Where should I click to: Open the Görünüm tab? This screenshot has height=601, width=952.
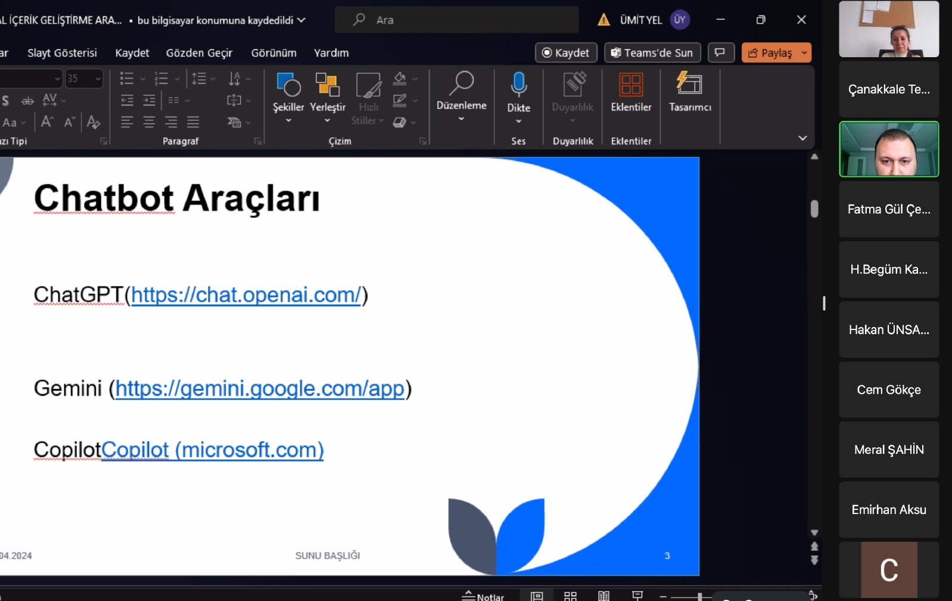click(273, 52)
